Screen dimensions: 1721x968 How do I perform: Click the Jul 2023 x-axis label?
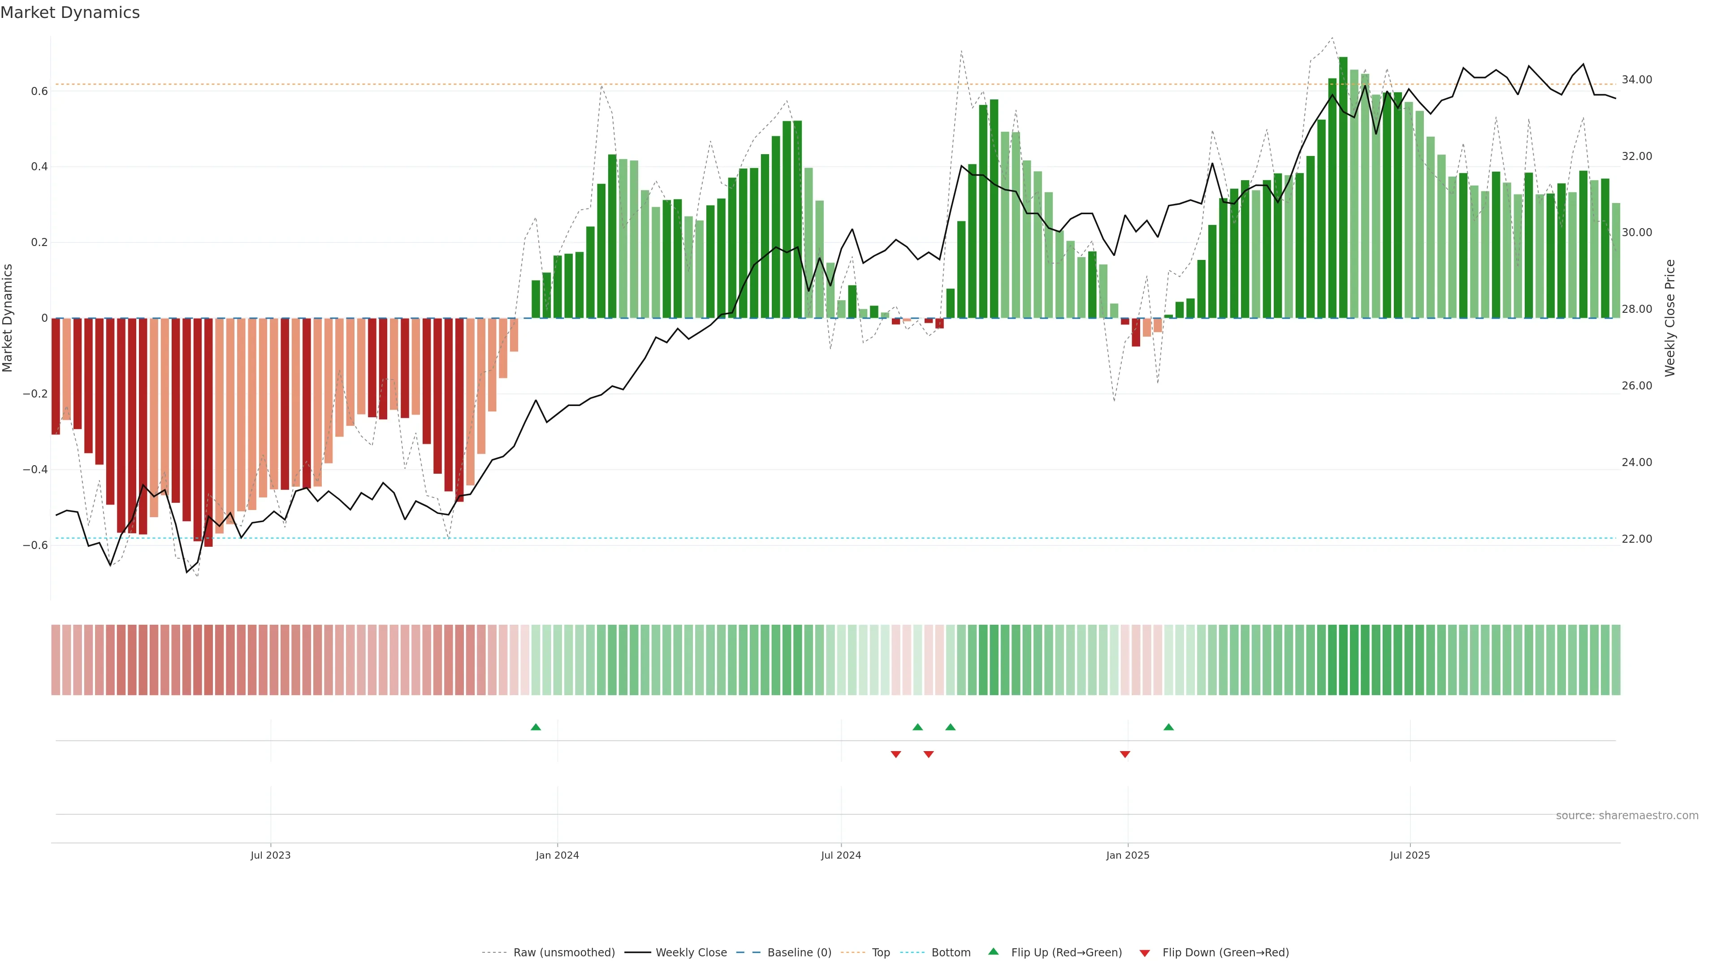(271, 855)
